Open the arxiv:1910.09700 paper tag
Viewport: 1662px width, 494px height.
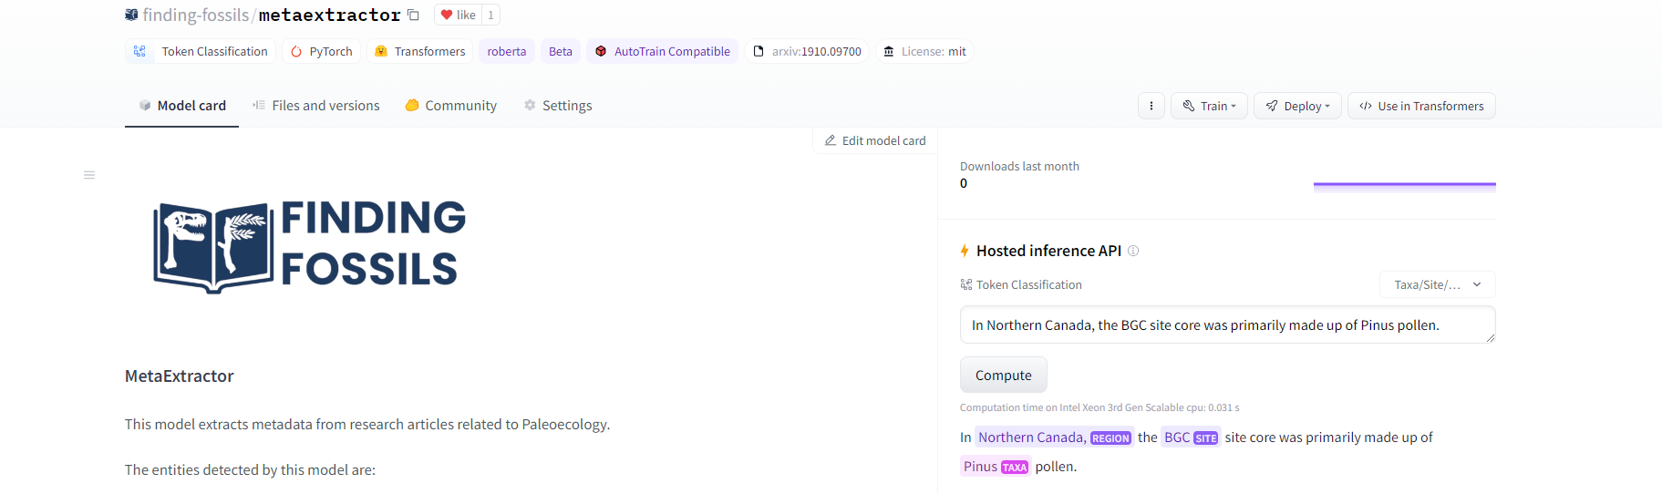point(807,51)
